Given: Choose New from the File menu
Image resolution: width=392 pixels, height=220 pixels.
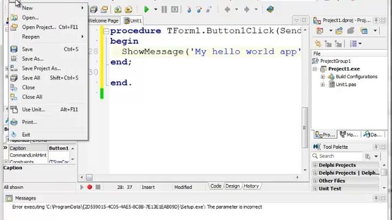Looking at the screenshot, I should coord(48,8).
